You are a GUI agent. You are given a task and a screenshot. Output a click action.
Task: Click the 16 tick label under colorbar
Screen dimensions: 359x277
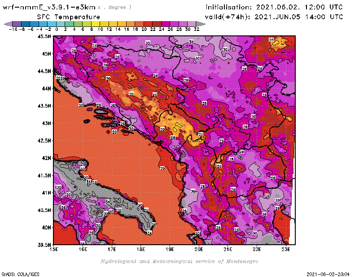[127, 29]
